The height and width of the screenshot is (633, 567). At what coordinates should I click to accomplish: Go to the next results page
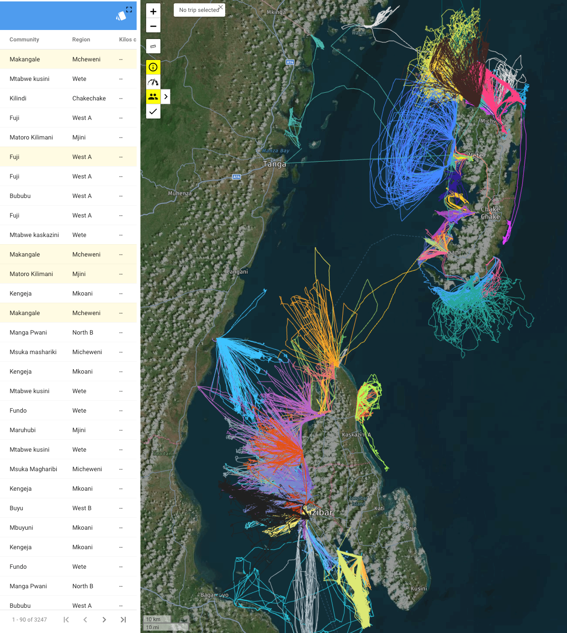pos(104,620)
